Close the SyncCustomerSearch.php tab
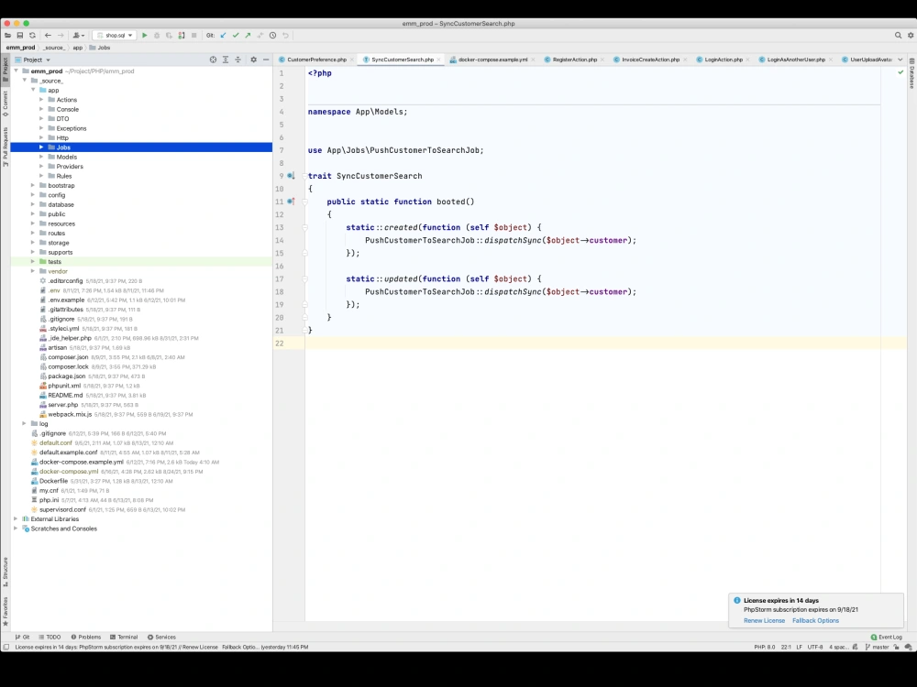 click(x=438, y=60)
